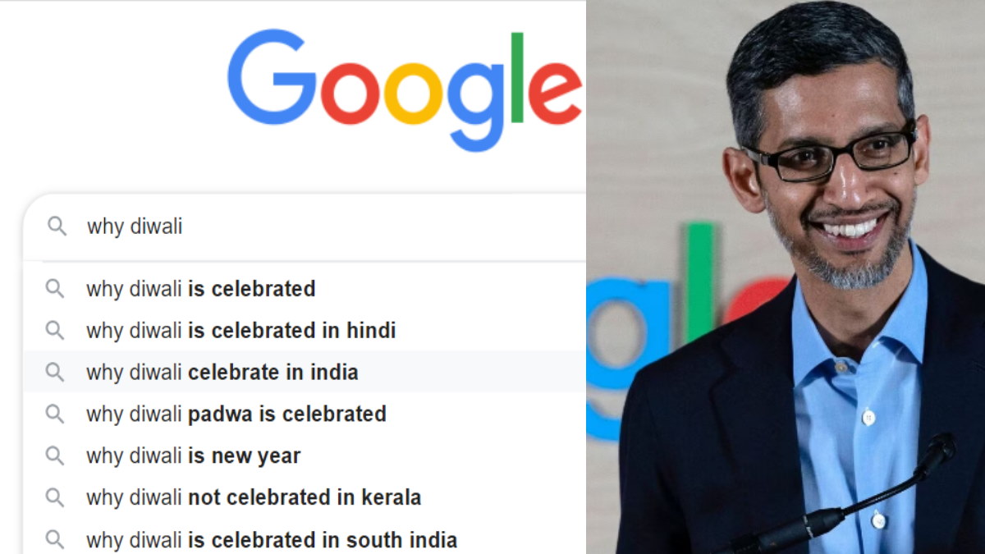
Task: Click search icon beside 'why diwali is celebrated'
Action: click(55, 289)
